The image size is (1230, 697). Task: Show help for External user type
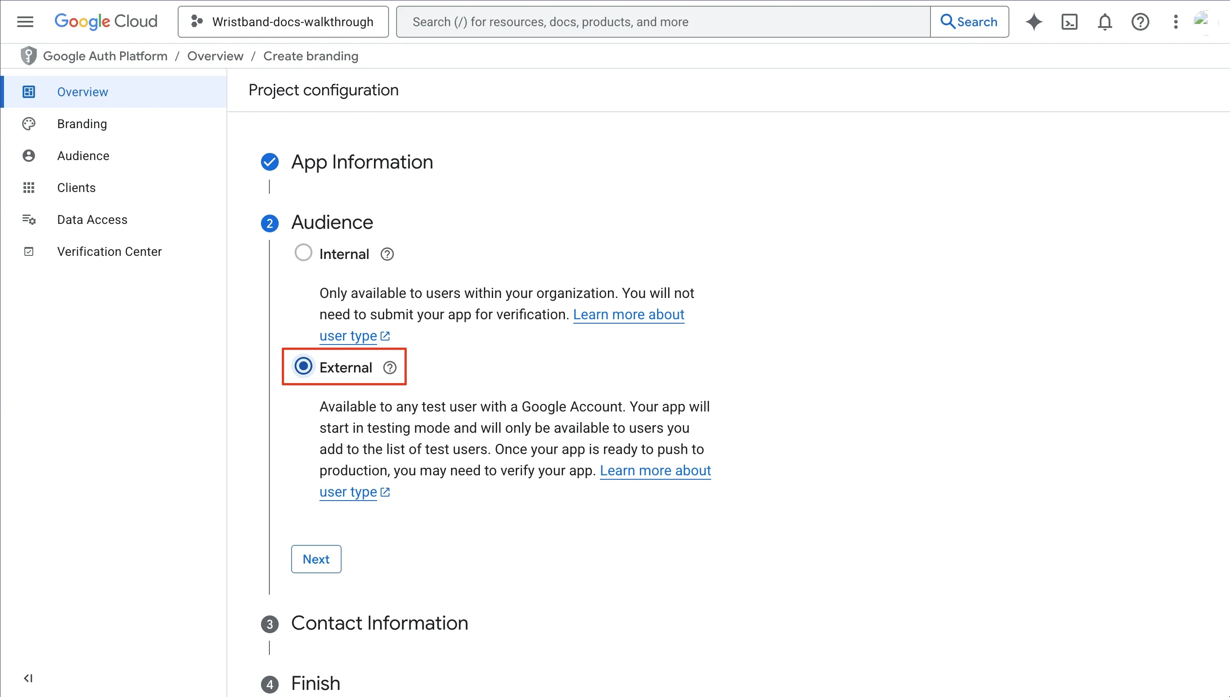pyautogui.click(x=390, y=368)
